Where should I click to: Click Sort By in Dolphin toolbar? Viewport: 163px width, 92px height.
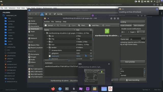[58, 14]
